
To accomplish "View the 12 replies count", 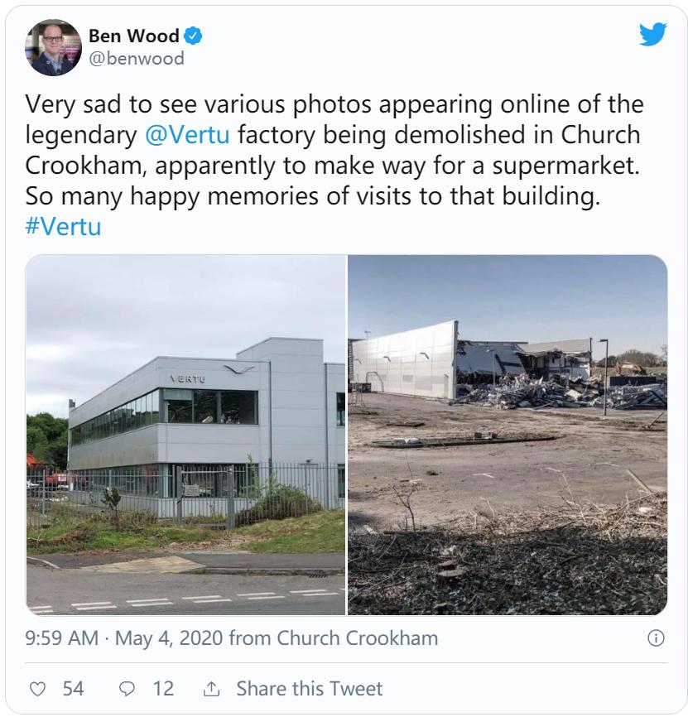I will click(163, 688).
